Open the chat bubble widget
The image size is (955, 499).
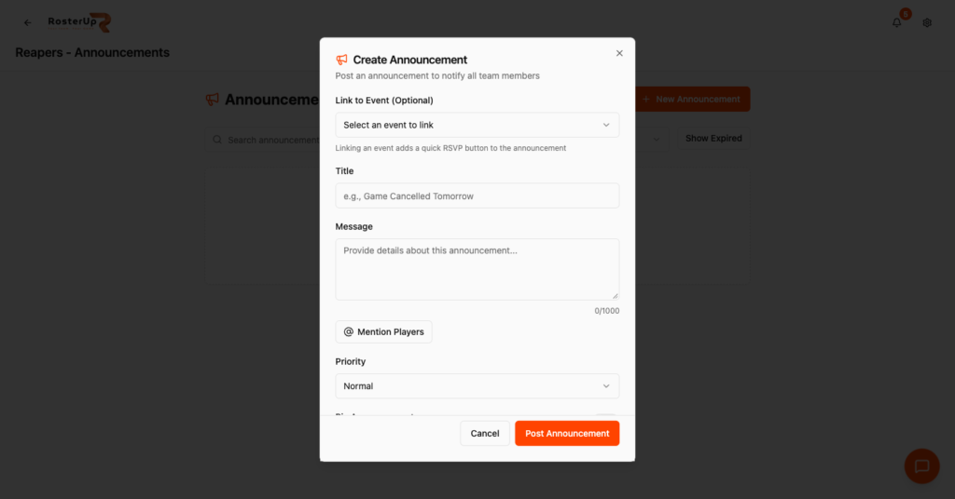pyautogui.click(x=922, y=466)
